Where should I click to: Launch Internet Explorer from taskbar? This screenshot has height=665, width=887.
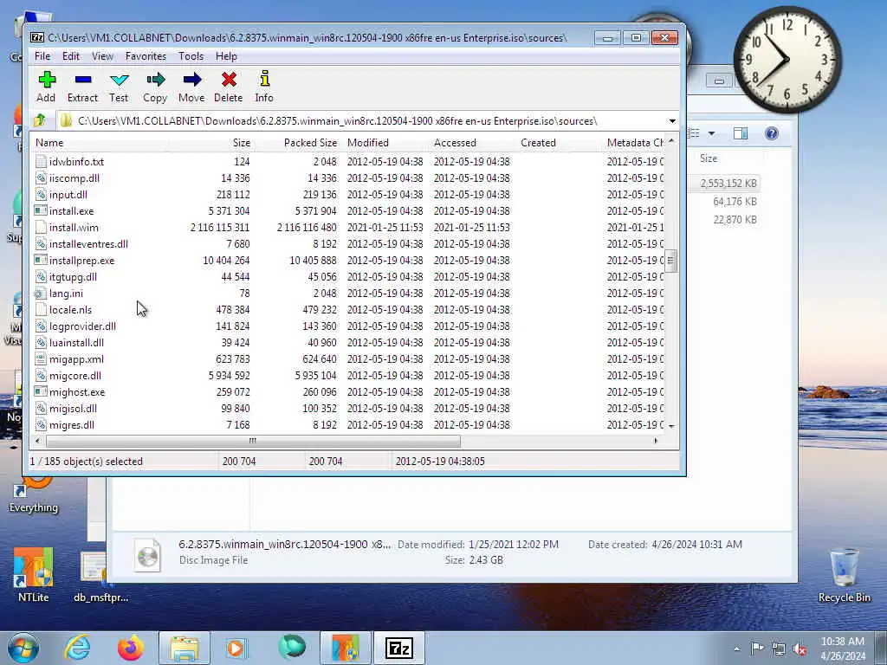(77, 648)
